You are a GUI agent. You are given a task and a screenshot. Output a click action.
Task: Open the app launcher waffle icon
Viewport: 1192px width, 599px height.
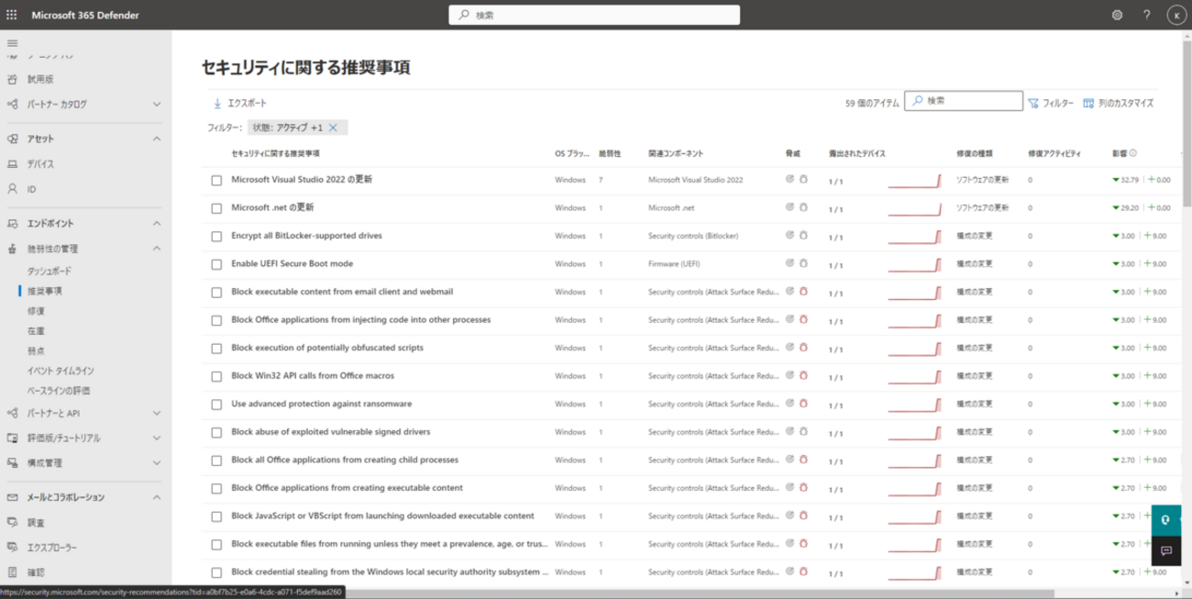coord(12,15)
